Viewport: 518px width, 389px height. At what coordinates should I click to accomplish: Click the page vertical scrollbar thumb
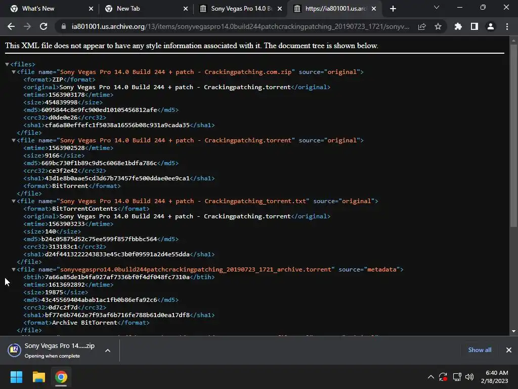coord(513,136)
